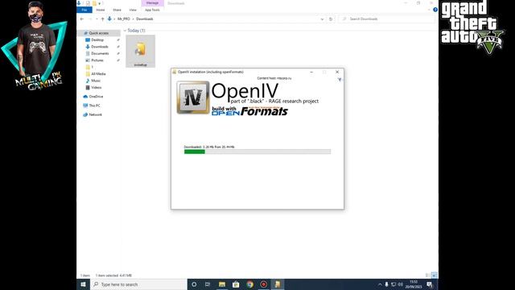Open the volume tray icon
Image resolution: width=515 pixels, height=290 pixels.
pyautogui.click(x=401, y=284)
